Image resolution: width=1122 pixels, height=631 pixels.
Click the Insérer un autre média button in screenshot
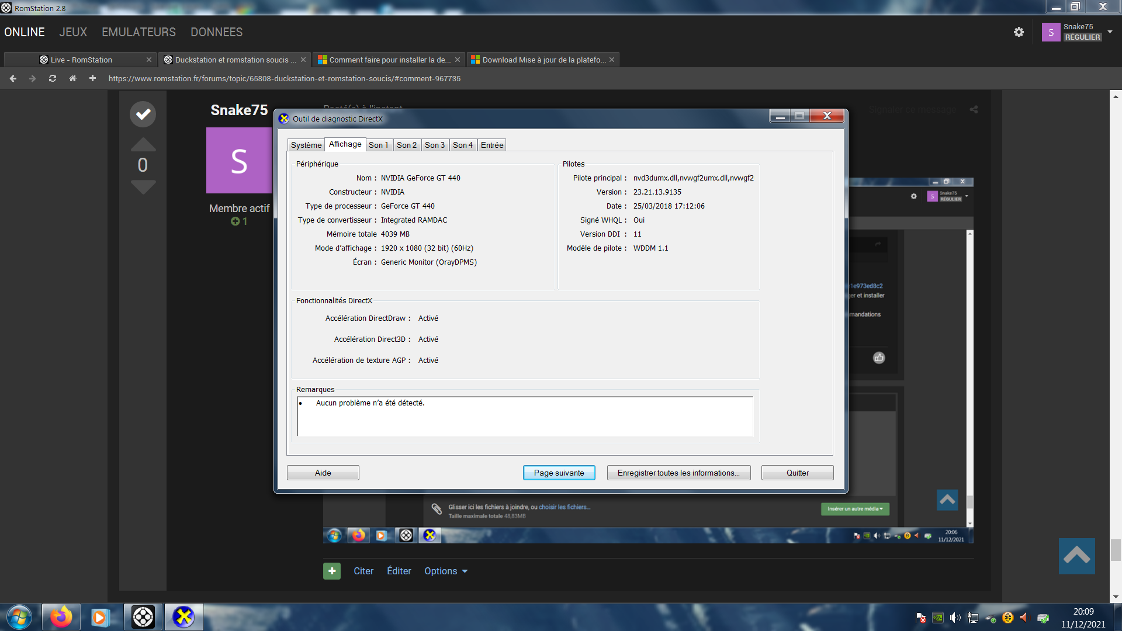point(855,509)
